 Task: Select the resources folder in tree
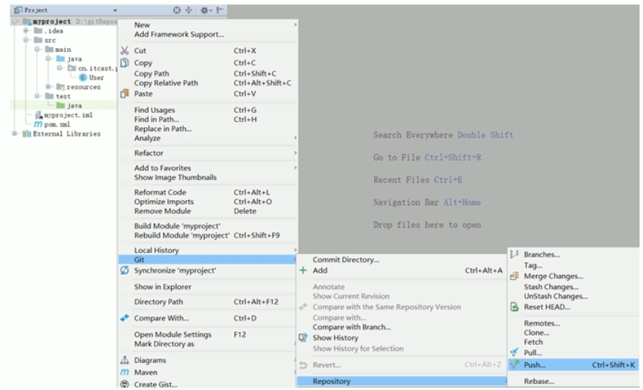[x=82, y=87]
